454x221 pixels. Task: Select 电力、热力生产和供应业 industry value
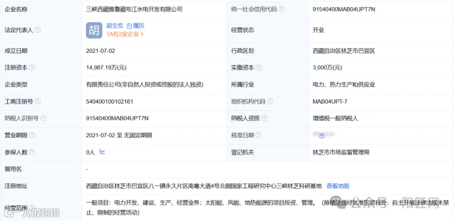pos(344,85)
